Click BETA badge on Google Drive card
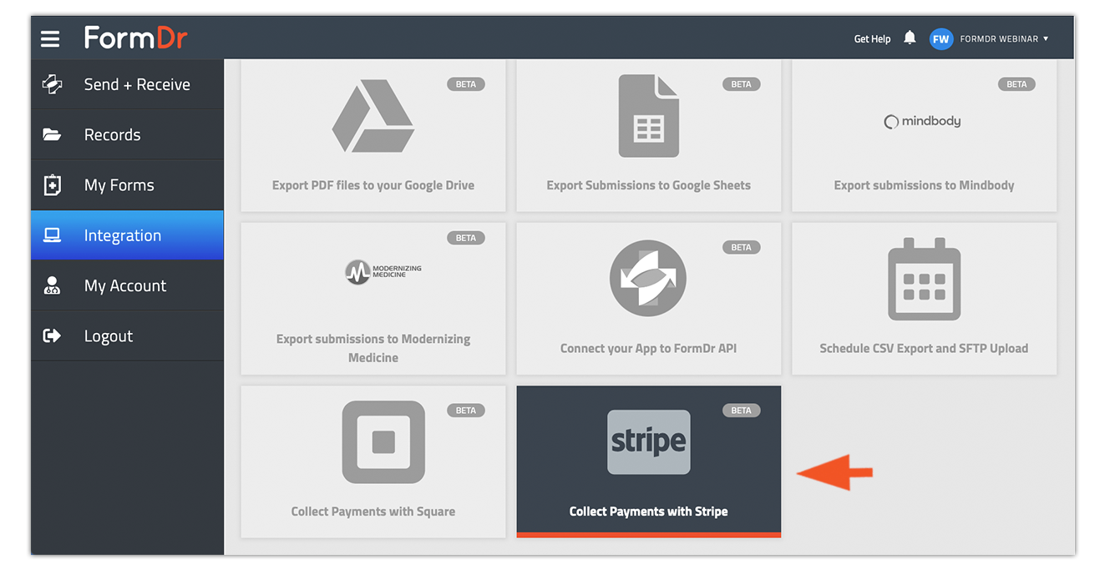The image size is (1105, 580). click(466, 84)
